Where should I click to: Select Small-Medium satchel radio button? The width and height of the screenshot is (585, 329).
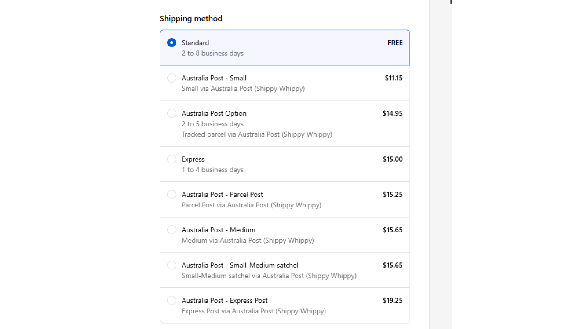coord(171,265)
